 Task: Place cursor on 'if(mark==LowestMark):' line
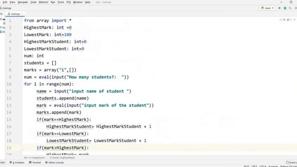(x=63, y=134)
